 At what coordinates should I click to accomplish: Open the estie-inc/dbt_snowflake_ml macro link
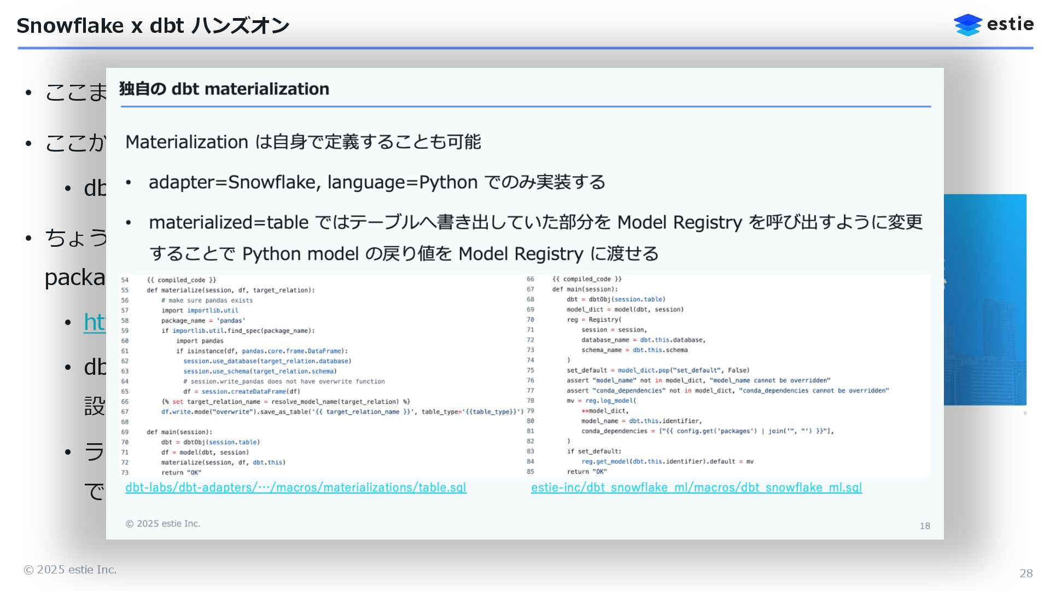click(x=696, y=488)
